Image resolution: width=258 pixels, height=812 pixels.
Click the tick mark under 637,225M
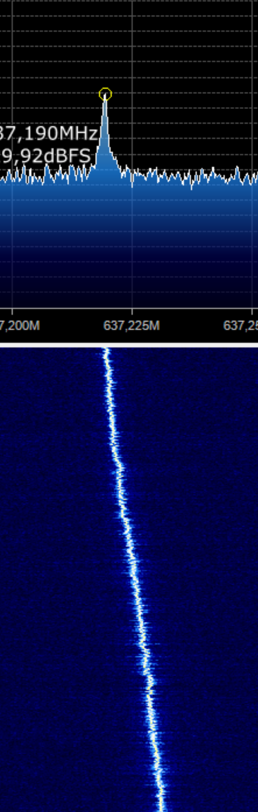(132, 311)
